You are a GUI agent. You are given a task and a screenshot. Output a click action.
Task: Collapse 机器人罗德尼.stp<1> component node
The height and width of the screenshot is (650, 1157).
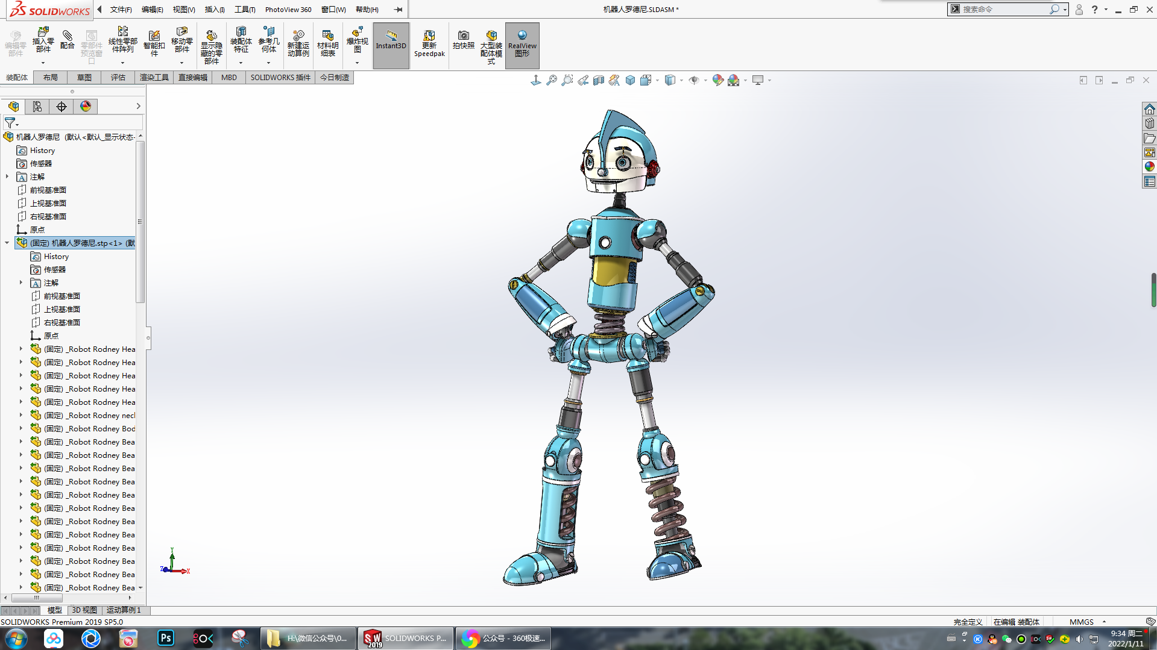[x=7, y=243]
